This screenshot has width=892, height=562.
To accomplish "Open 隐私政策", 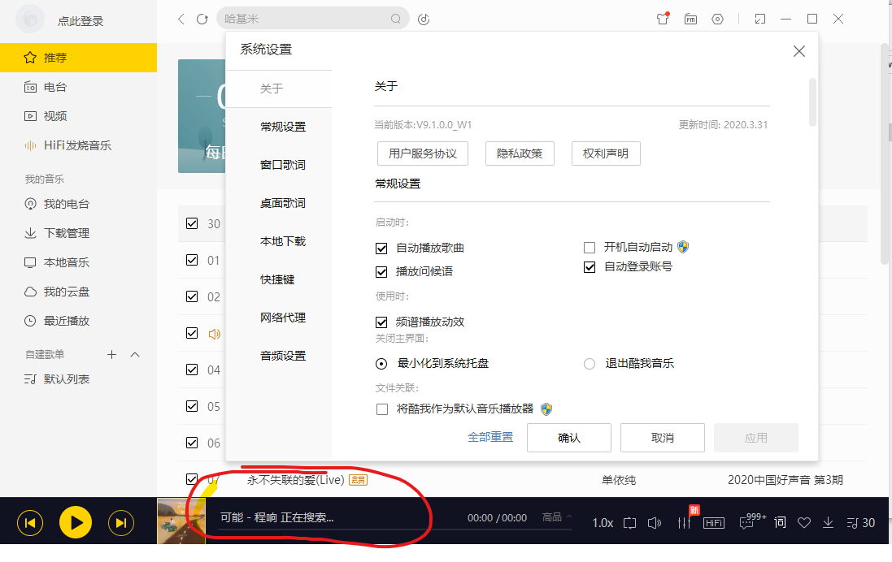I will 520,153.
